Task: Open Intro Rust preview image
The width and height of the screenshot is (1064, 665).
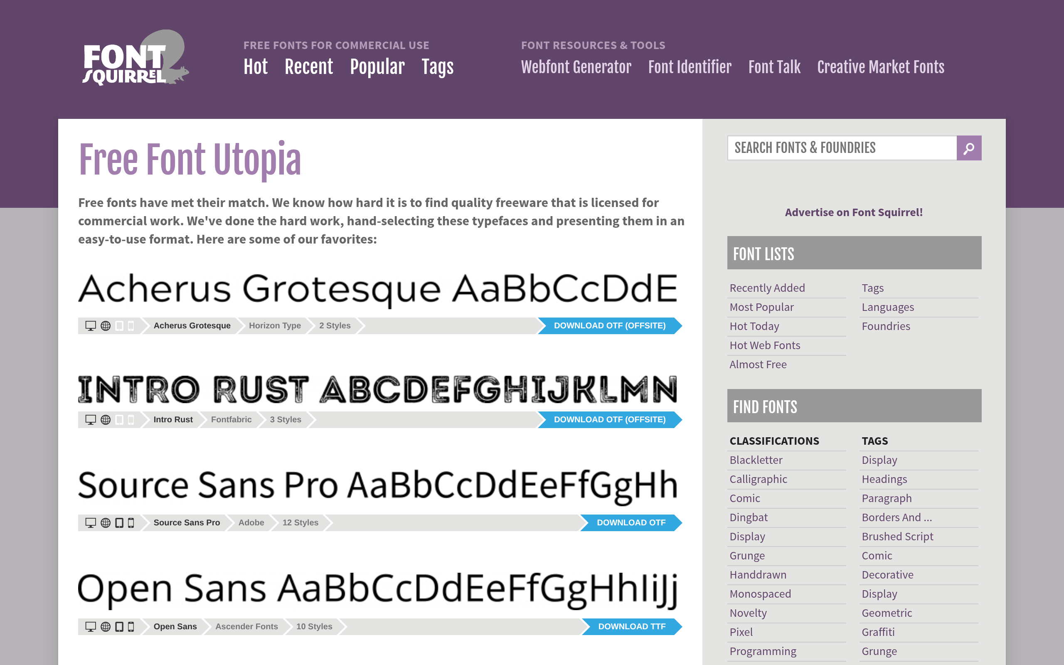Action: (x=378, y=389)
